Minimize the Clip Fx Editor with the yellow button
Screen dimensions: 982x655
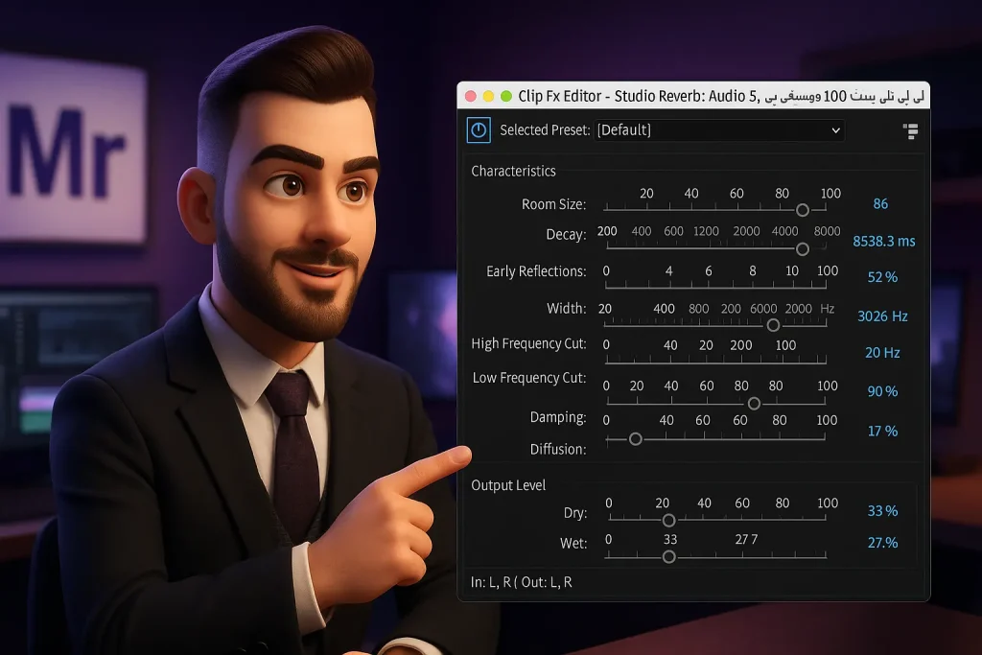click(x=488, y=96)
